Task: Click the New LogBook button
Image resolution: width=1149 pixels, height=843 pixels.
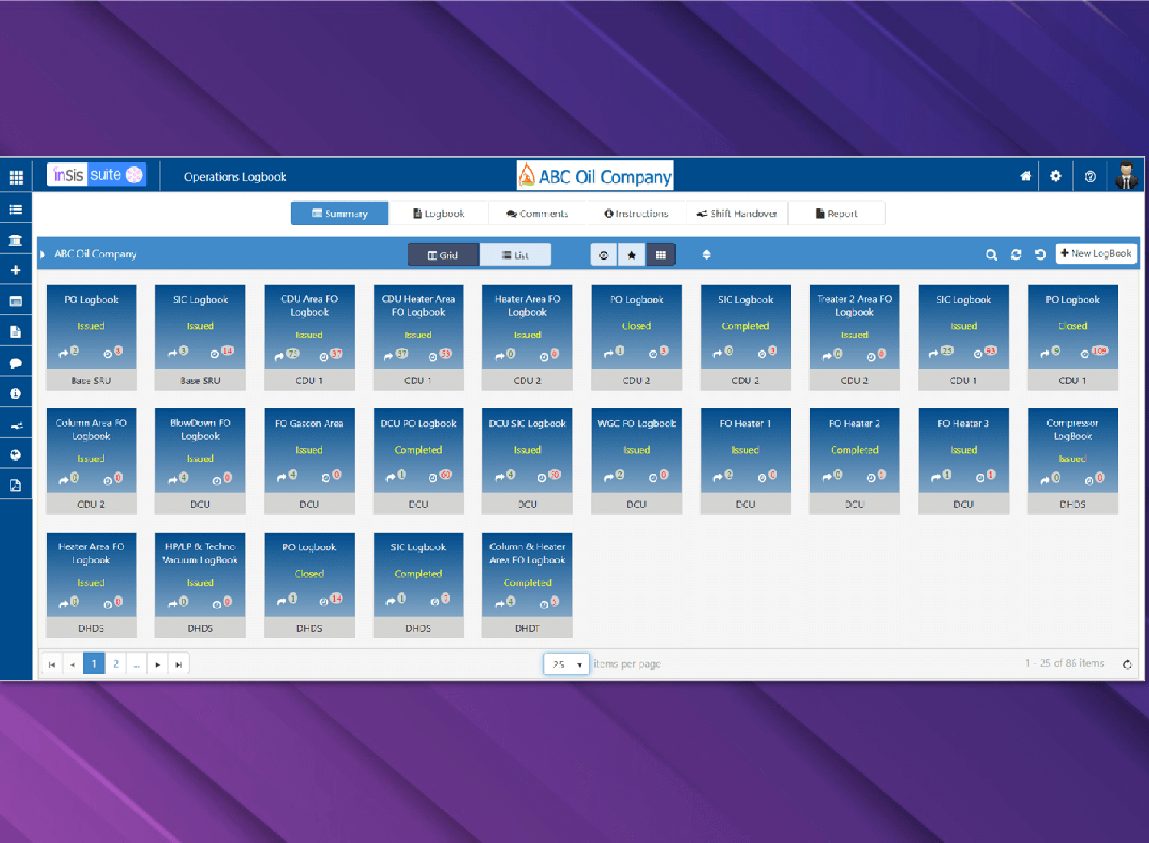Action: tap(1095, 254)
